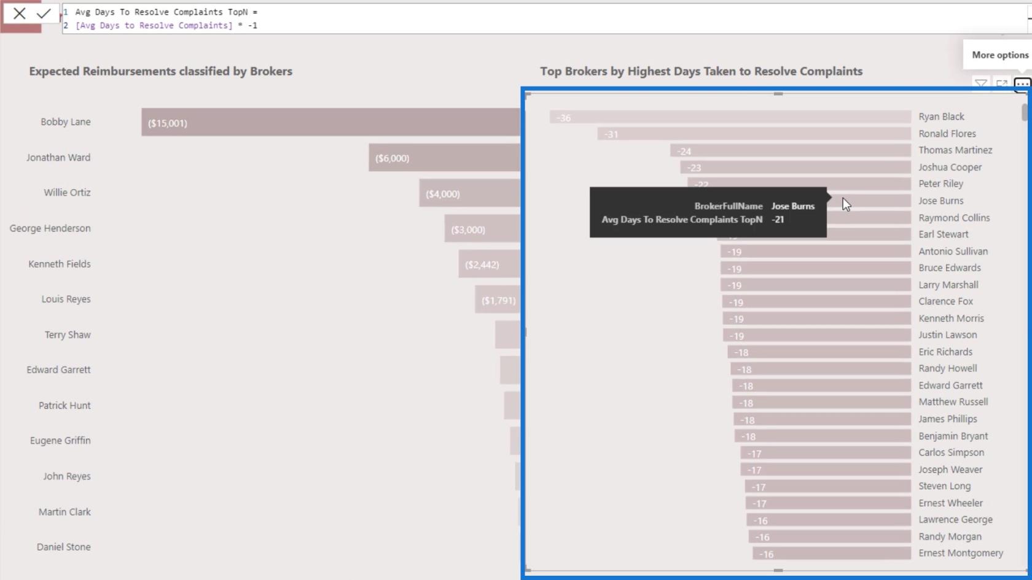The height and width of the screenshot is (580, 1032).
Task: Cancel the formula edit with X
Action: pos(19,14)
